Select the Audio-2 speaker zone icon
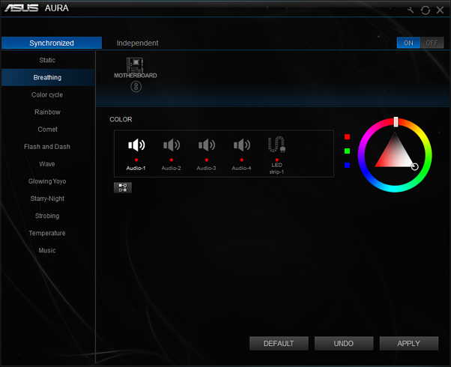The image size is (451, 367). 172,145
